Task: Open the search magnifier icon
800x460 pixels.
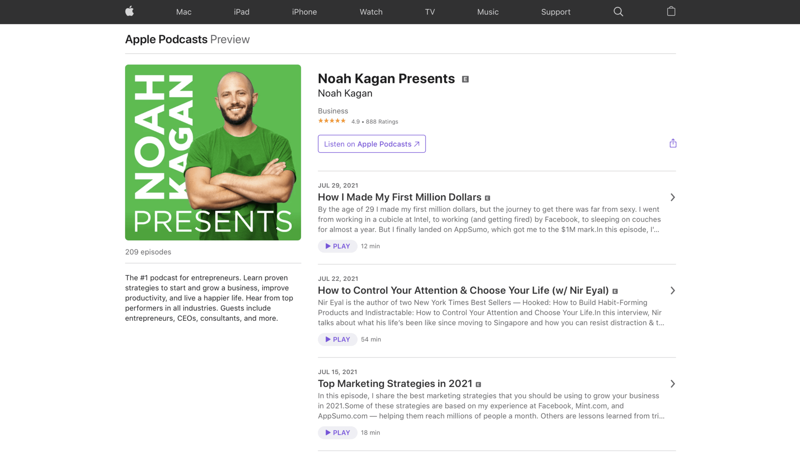Action: [x=618, y=12]
